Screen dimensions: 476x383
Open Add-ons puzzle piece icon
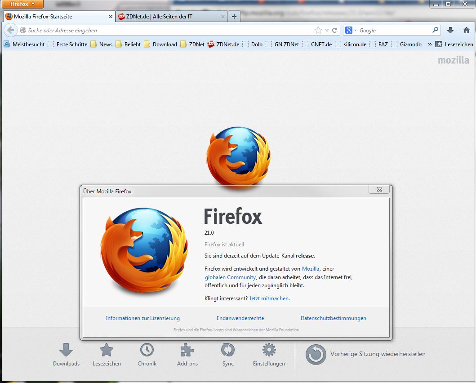(x=187, y=355)
